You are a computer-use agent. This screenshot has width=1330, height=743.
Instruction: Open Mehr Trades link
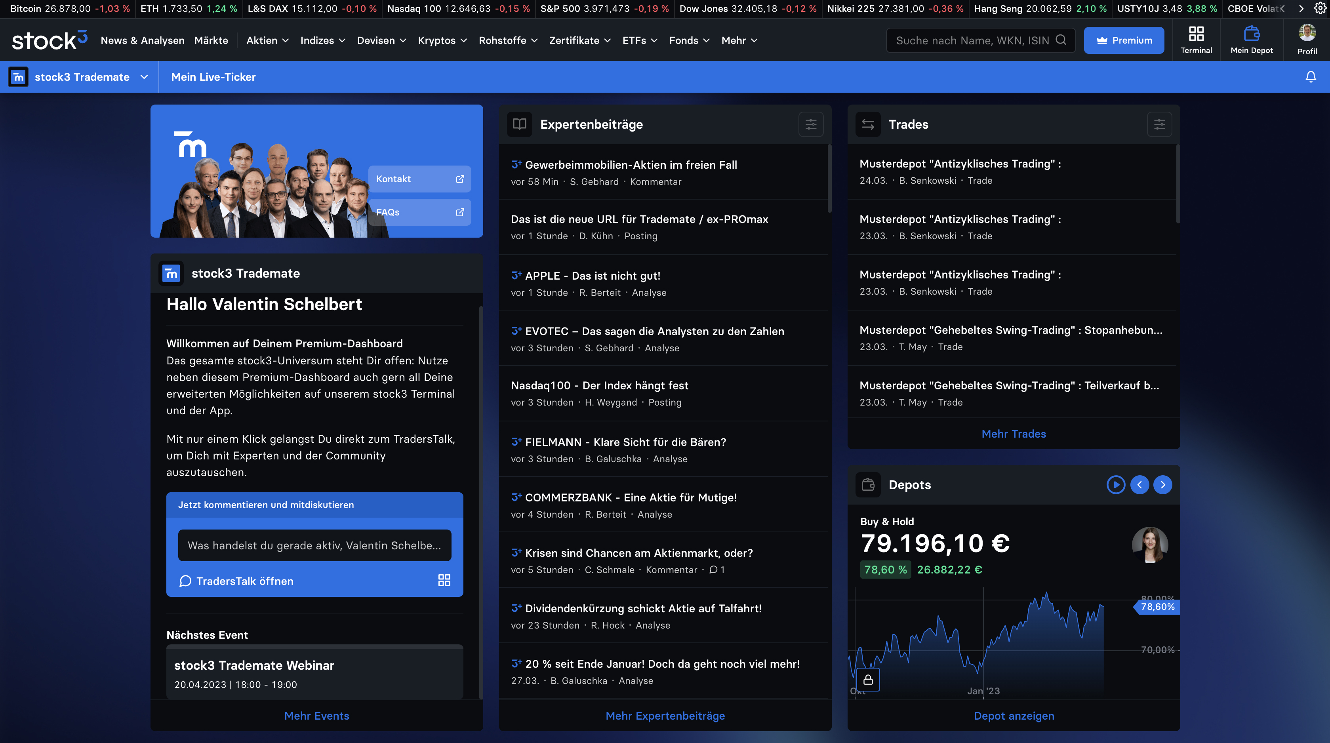pos(1014,434)
